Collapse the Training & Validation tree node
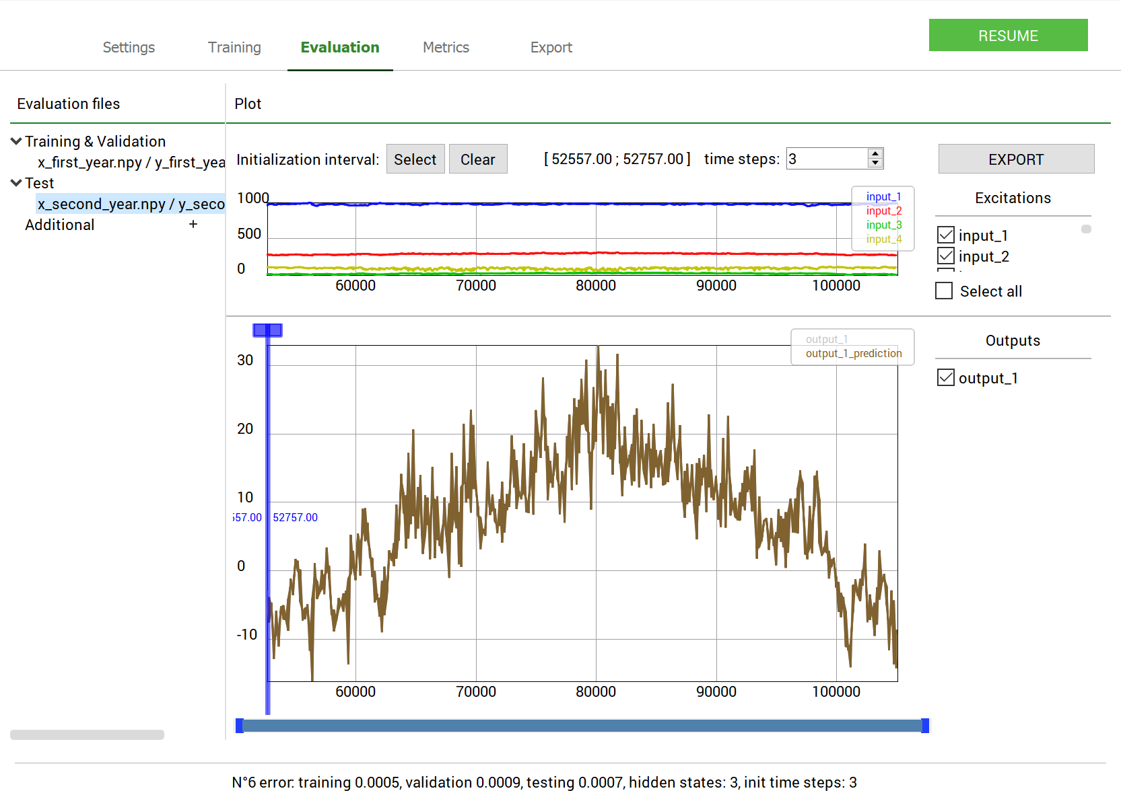Image resolution: width=1121 pixels, height=797 pixels. click(16, 141)
